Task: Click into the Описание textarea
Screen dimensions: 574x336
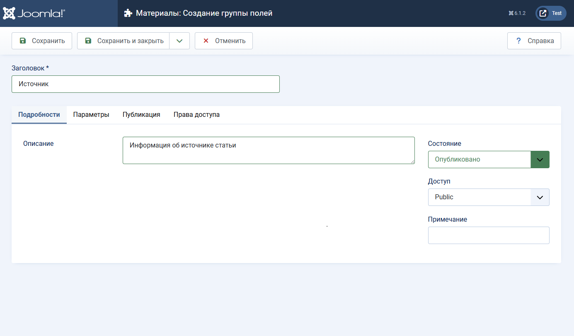Action: click(x=269, y=150)
